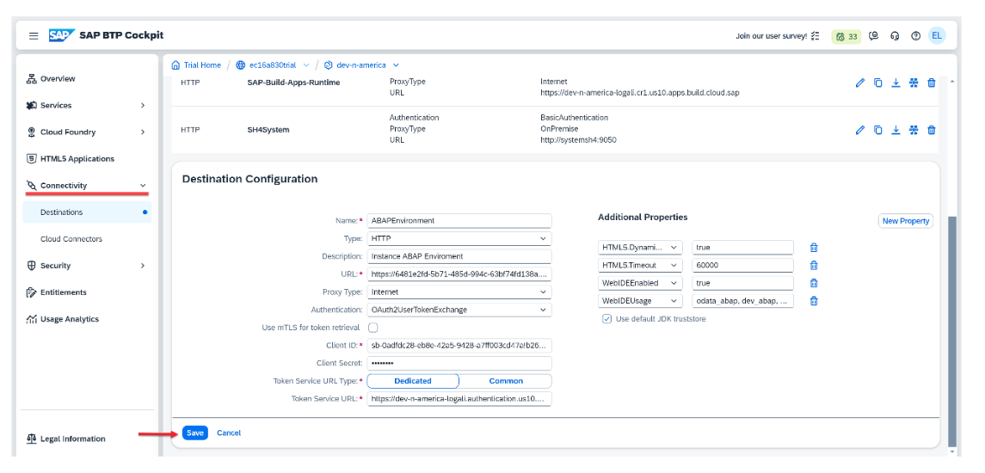Open Legal Information link
The height and width of the screenshot is (473, 985).
pos(73,439)
